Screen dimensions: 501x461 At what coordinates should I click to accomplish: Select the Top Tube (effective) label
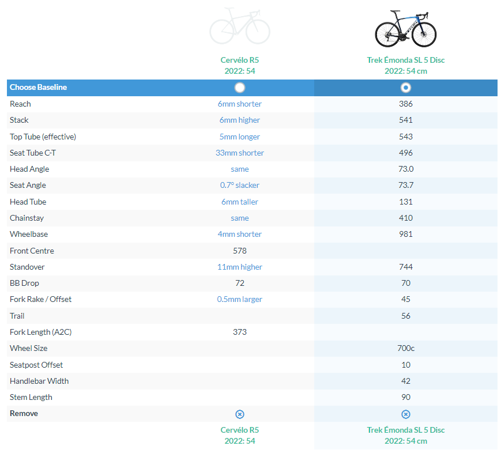pyautogui.click(x=43, y=137)
